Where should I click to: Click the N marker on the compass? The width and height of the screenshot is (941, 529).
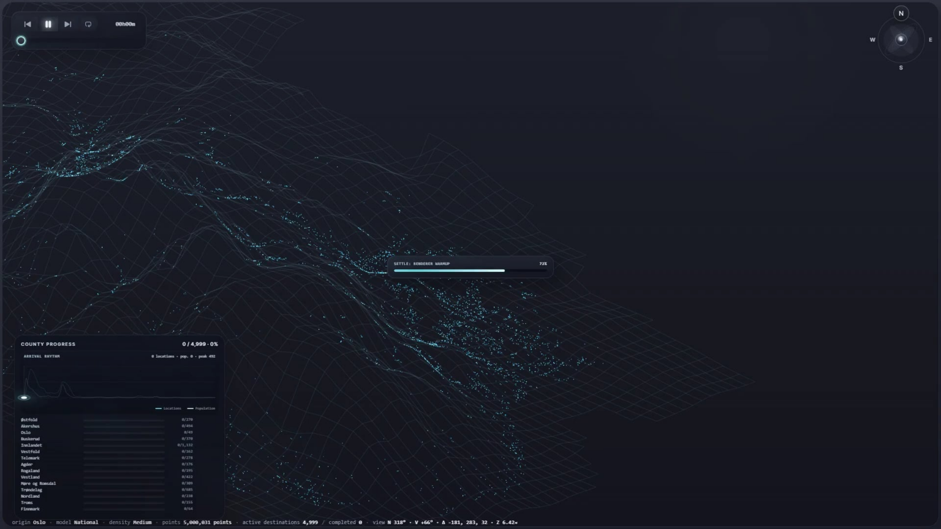[x=901, y=13]
